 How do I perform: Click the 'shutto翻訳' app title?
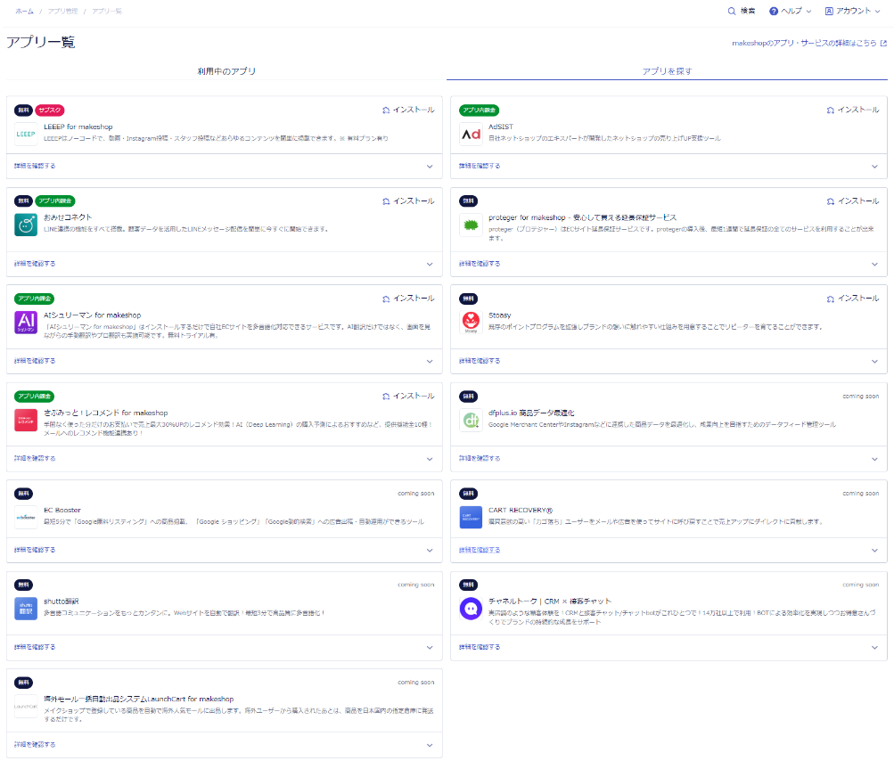click(61, 601)
